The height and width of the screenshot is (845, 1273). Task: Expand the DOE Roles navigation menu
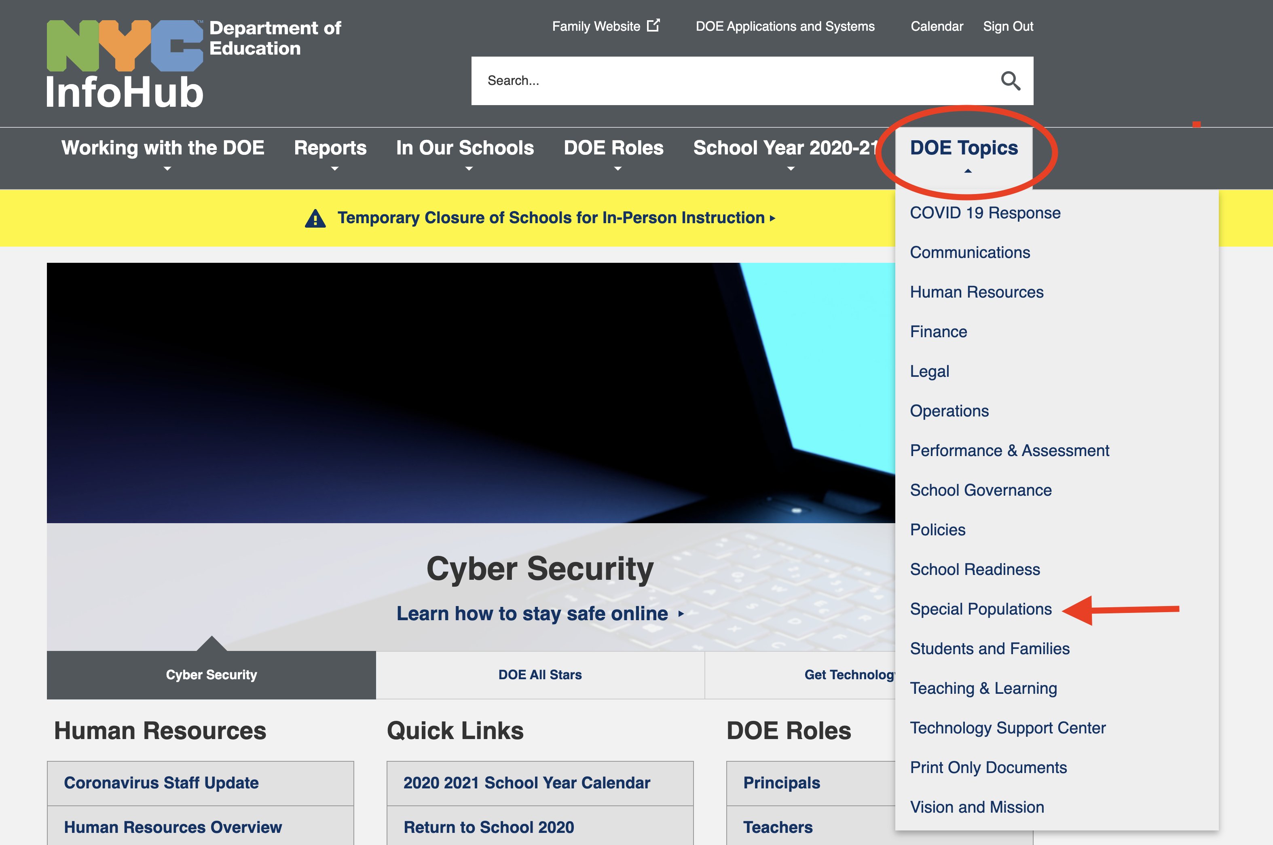(x=613, y=148)
